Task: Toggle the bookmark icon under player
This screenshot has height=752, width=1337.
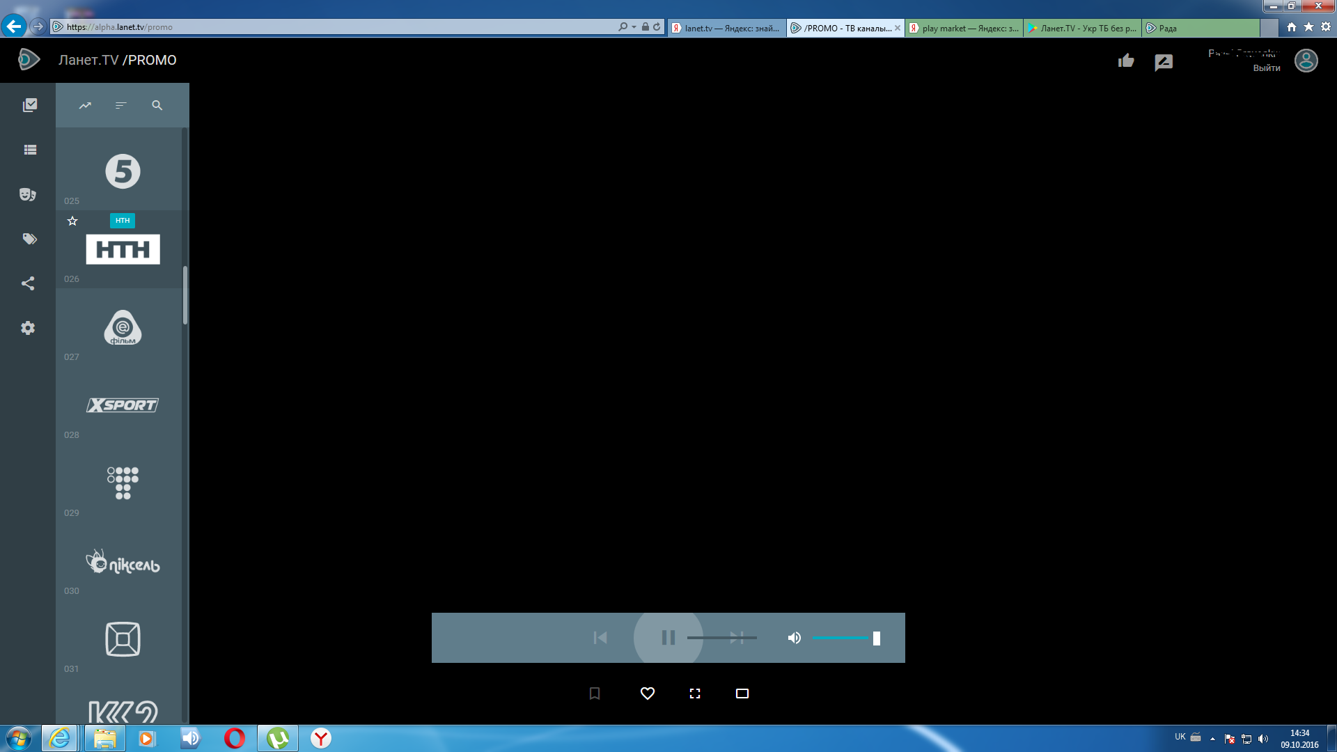Action: tap(595, 694)
